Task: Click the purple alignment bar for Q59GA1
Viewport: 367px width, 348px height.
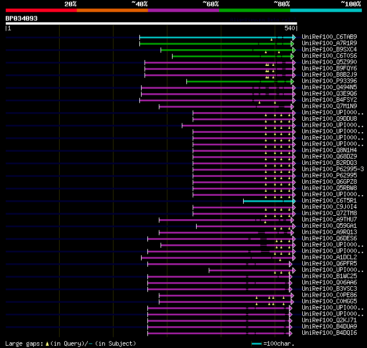Action: 245,226
